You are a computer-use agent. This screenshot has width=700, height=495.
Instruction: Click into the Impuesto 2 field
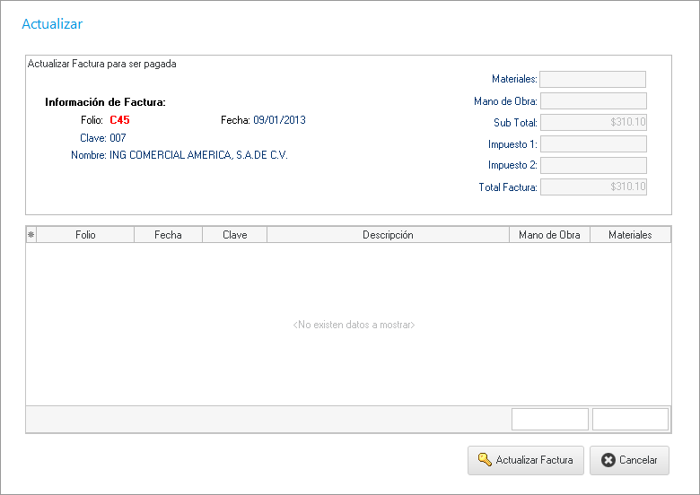point(592,165)
